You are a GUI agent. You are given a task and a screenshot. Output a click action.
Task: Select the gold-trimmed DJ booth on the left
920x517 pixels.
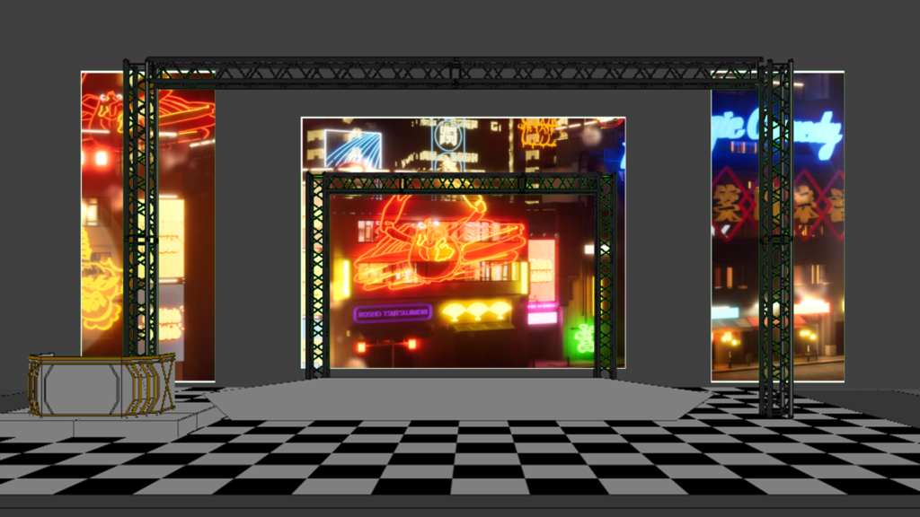99,384
